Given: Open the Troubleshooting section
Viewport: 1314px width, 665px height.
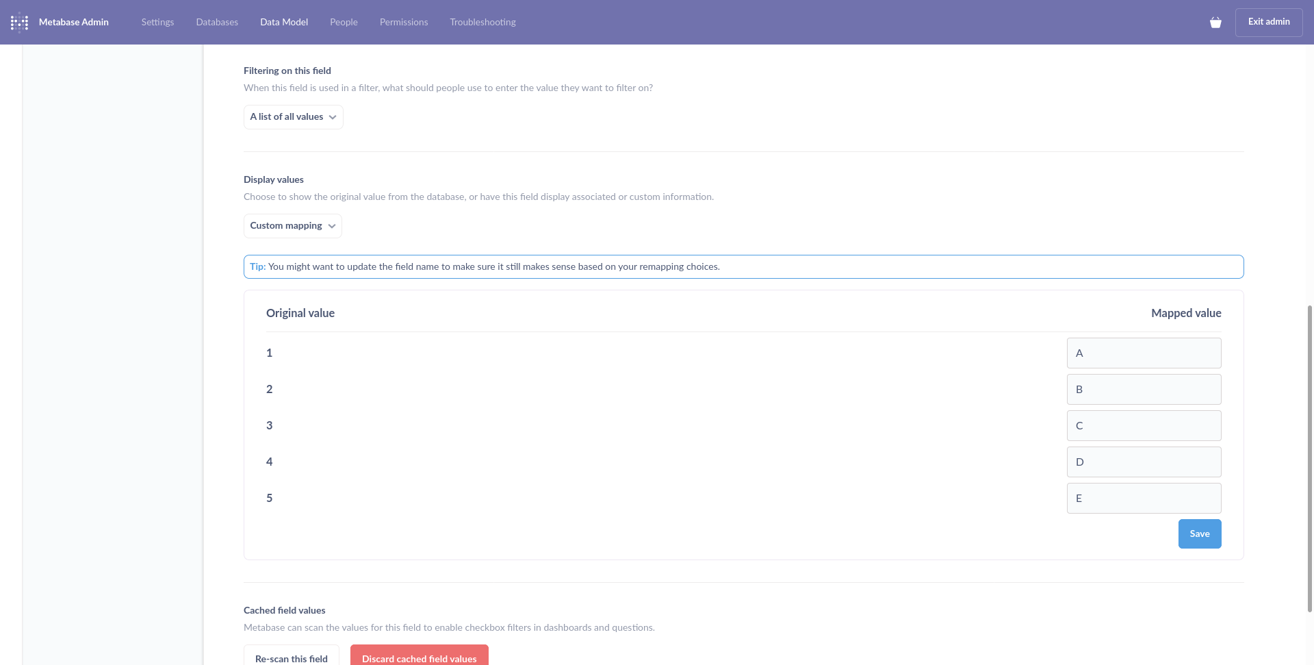Looking at the screenshot, I should pyautogui.click(x=482, y=22).
